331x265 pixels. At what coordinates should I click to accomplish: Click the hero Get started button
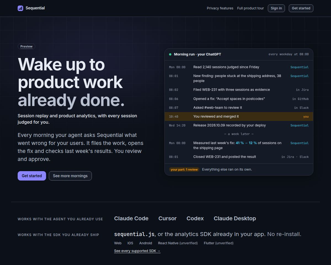click(32, 176)
